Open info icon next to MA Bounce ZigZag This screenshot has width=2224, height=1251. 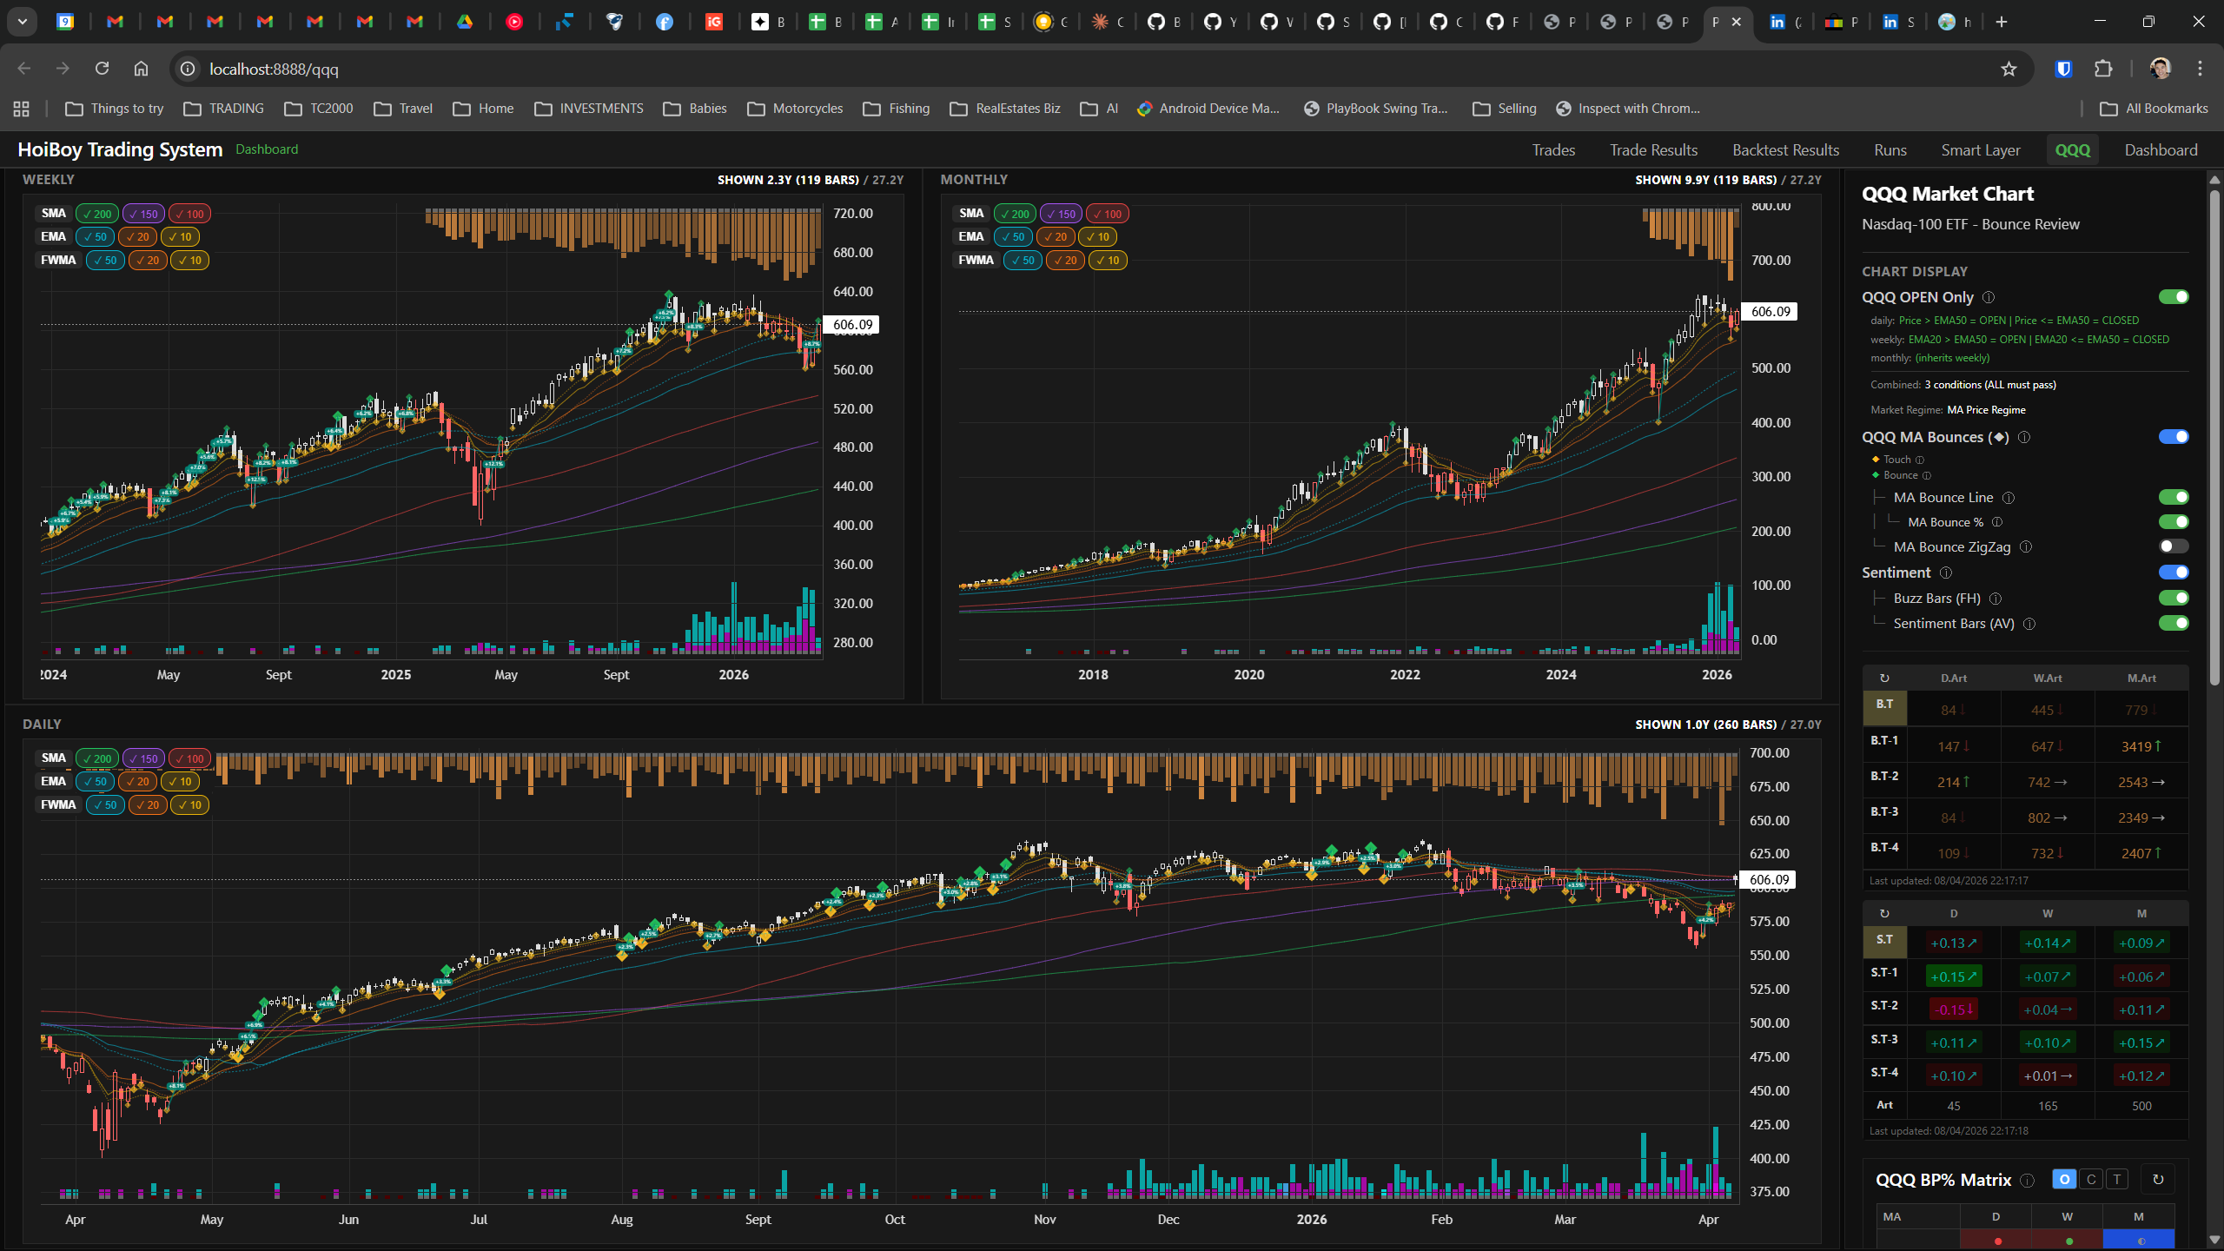pyautogui.click(x=2026, y=547)
